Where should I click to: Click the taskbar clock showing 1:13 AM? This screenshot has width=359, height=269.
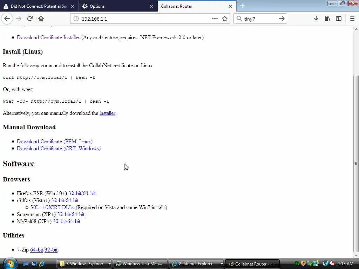345,264
